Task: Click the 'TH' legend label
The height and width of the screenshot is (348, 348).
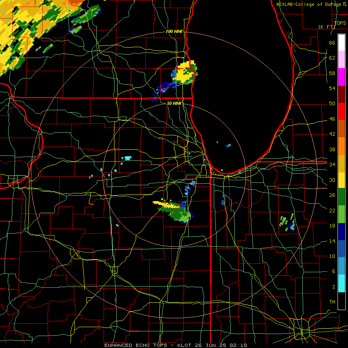Action: pos(332,302)
